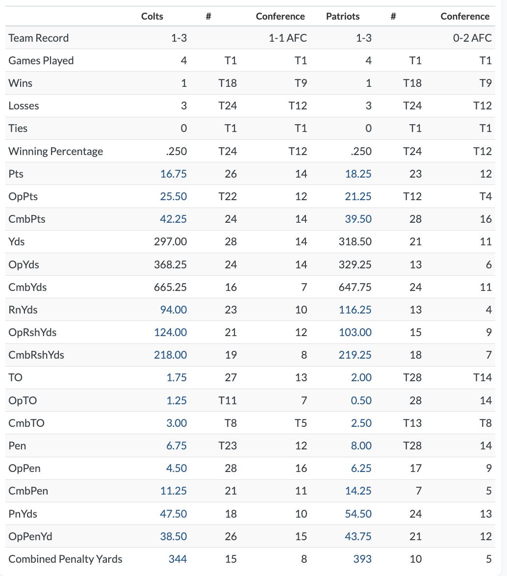Open Patriots OpPenYd value 43.75
The width and height of the screenshot is (507, 576).
(x=358, y=536)
